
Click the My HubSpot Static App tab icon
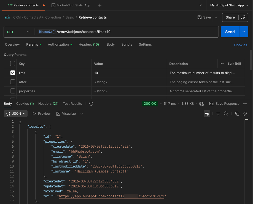tap(53, 5)
